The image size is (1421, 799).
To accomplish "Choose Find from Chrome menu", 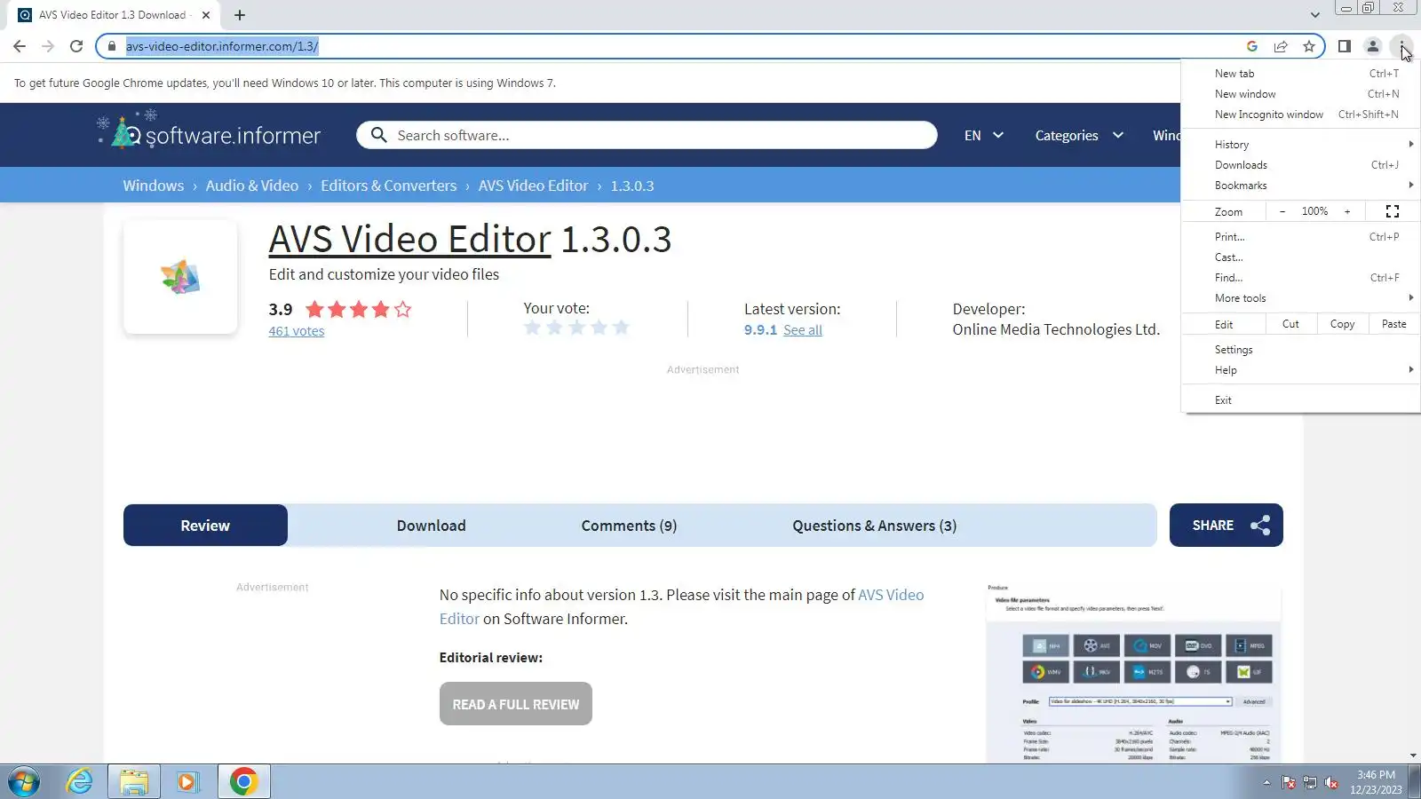I will click(x=1301, y=278).
